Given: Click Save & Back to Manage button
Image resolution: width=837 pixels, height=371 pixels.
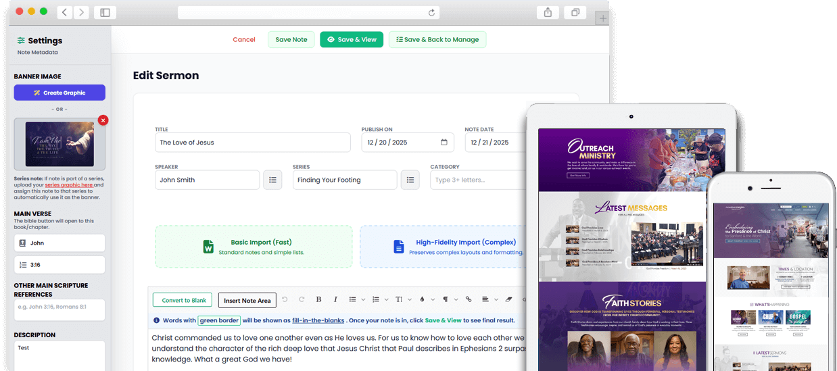Looking at the screenshot, I should [x=437, y=40].
